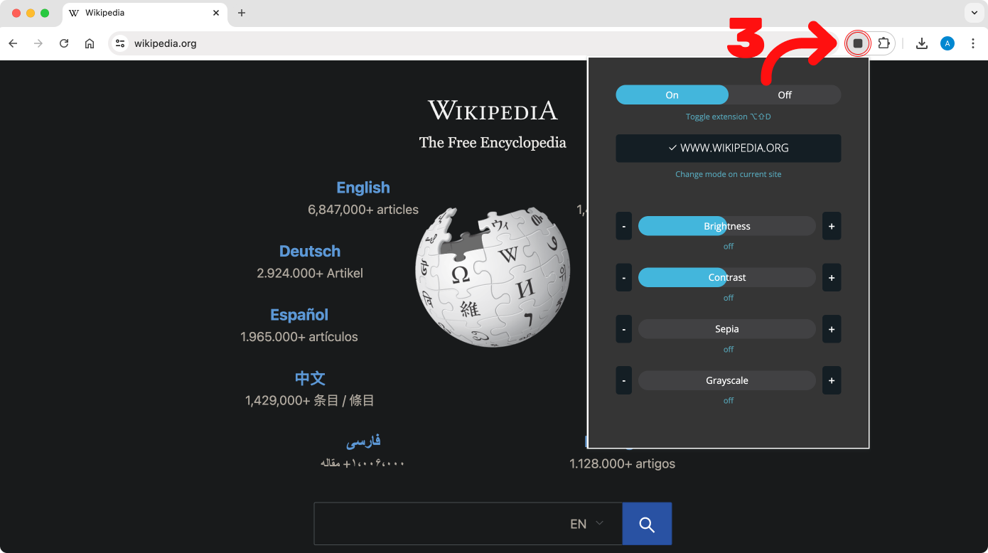Click '2.924.000+ Artikel' text
The image size is (988, 553).
pyautogui.click(x=310, y=273)
